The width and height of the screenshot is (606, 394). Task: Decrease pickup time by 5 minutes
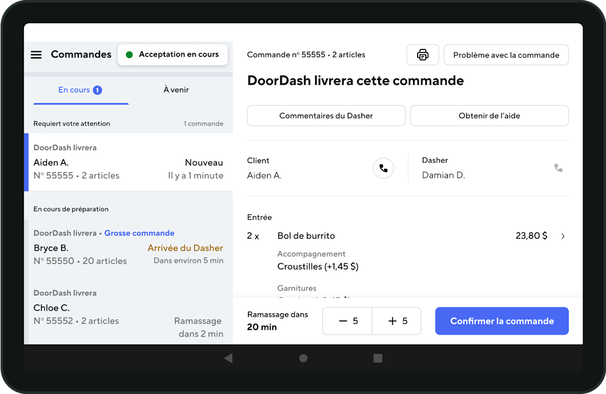pyautogui.click(x=347, y=321)
